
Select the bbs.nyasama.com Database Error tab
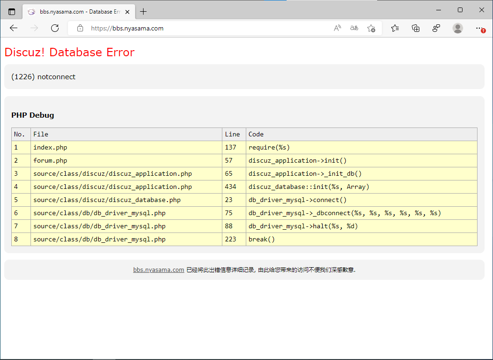tap(75, 12)
